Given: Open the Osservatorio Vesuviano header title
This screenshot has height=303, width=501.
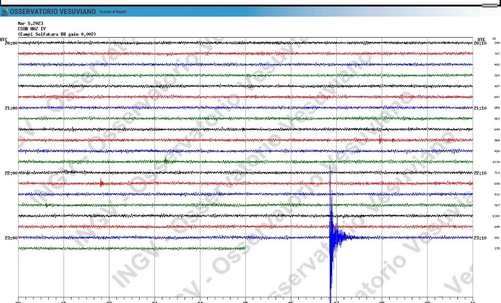Looking at the screenshot, I should (x=53, y=12).
